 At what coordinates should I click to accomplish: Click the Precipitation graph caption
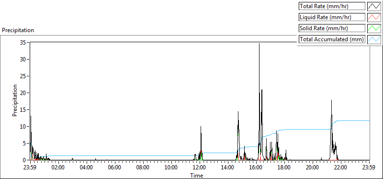(x=18, y=30)
